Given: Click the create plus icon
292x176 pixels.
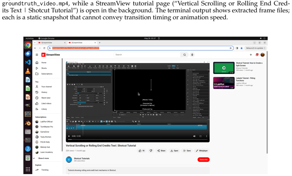Looking at the screenshot, I should [x=251, y=55].
